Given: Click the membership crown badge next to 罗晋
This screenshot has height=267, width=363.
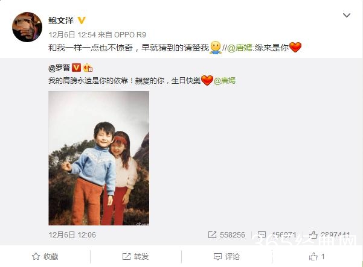Looking at the screenshot, I should pyautogui.click(x=88, y=68).
